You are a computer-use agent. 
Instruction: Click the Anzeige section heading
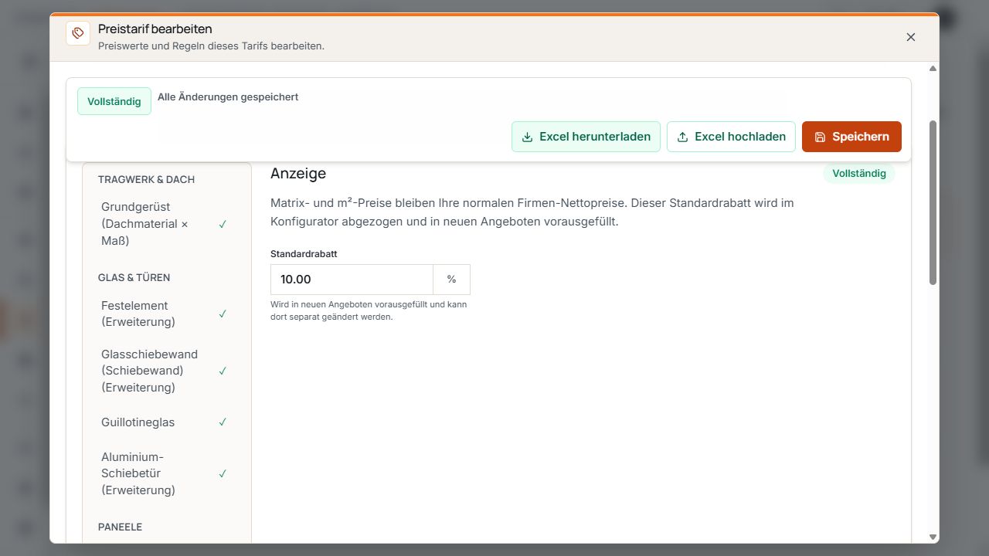click(298, 173)
